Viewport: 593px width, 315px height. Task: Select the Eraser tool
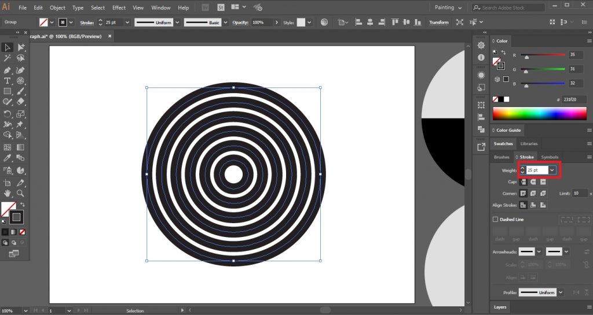tap(21, 102)
